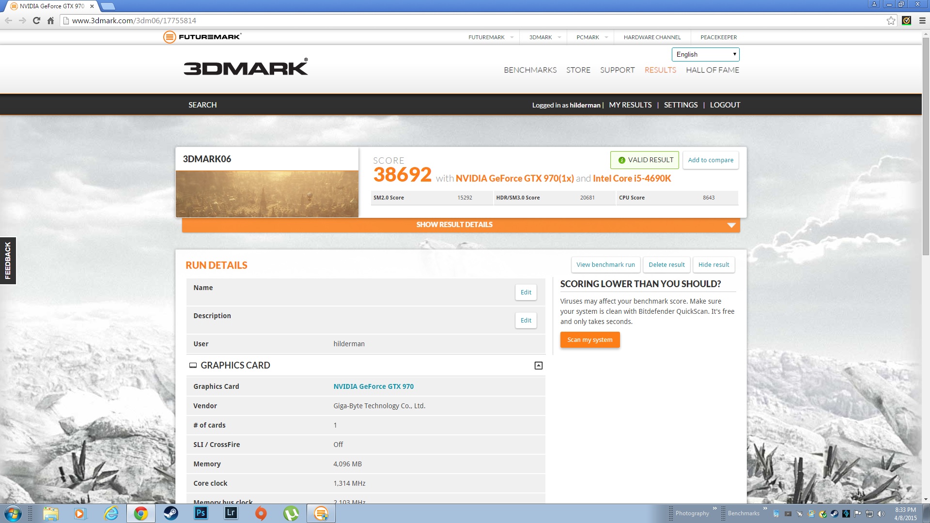Screen dimensions: 930x523
Task: Click View benchmark run
Action: 605,265
